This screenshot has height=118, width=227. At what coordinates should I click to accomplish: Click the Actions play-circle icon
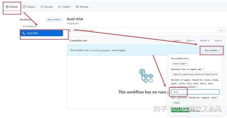coord(7,7)
